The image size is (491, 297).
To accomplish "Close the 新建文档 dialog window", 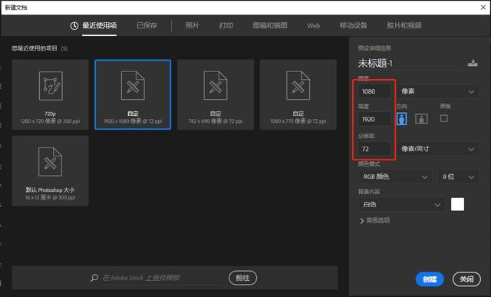I will pos(483,7).
